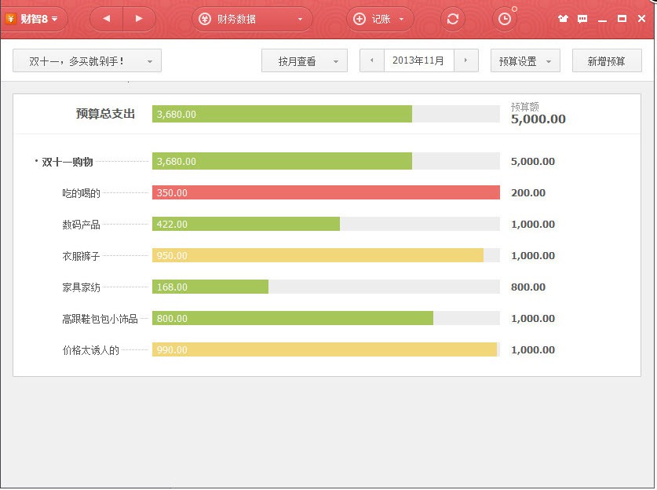Go to previous month arrow
Viewport: 657px width, 490px height.
pos(371,60)
